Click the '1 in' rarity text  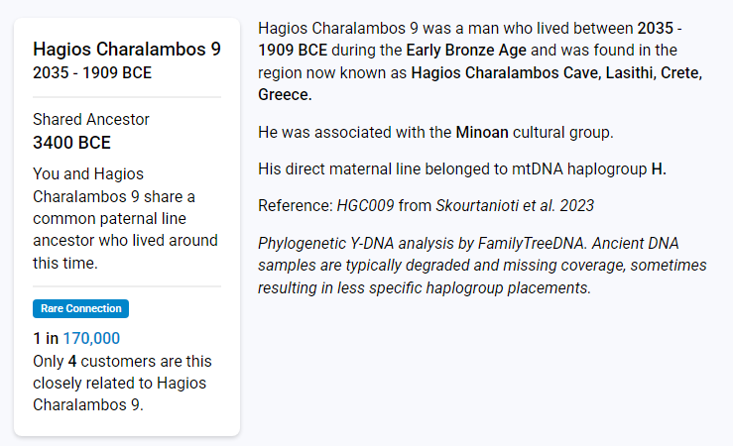click(x=46, y=338)
